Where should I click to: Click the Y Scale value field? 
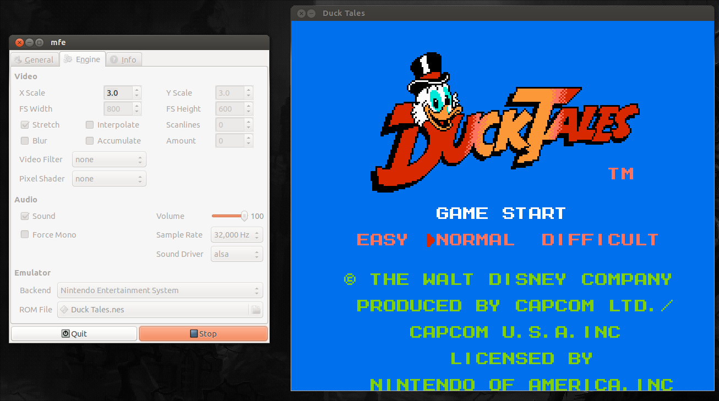(230, 93)
